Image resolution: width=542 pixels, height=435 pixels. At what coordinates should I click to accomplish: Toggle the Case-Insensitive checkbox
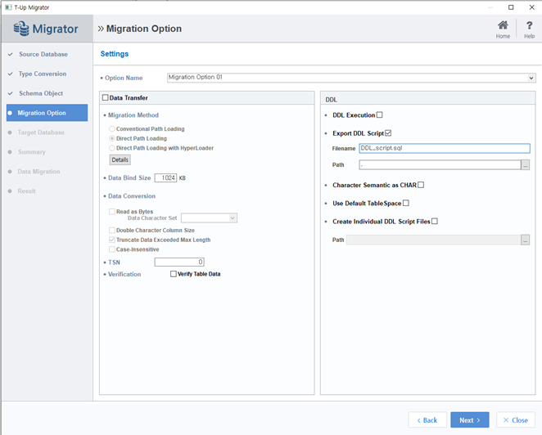point(112,249)
